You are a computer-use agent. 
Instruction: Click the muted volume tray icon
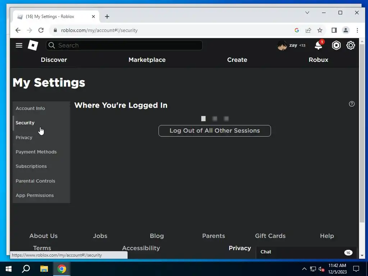point(321,269)
